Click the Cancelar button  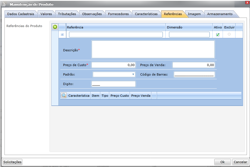coord(241,162)
